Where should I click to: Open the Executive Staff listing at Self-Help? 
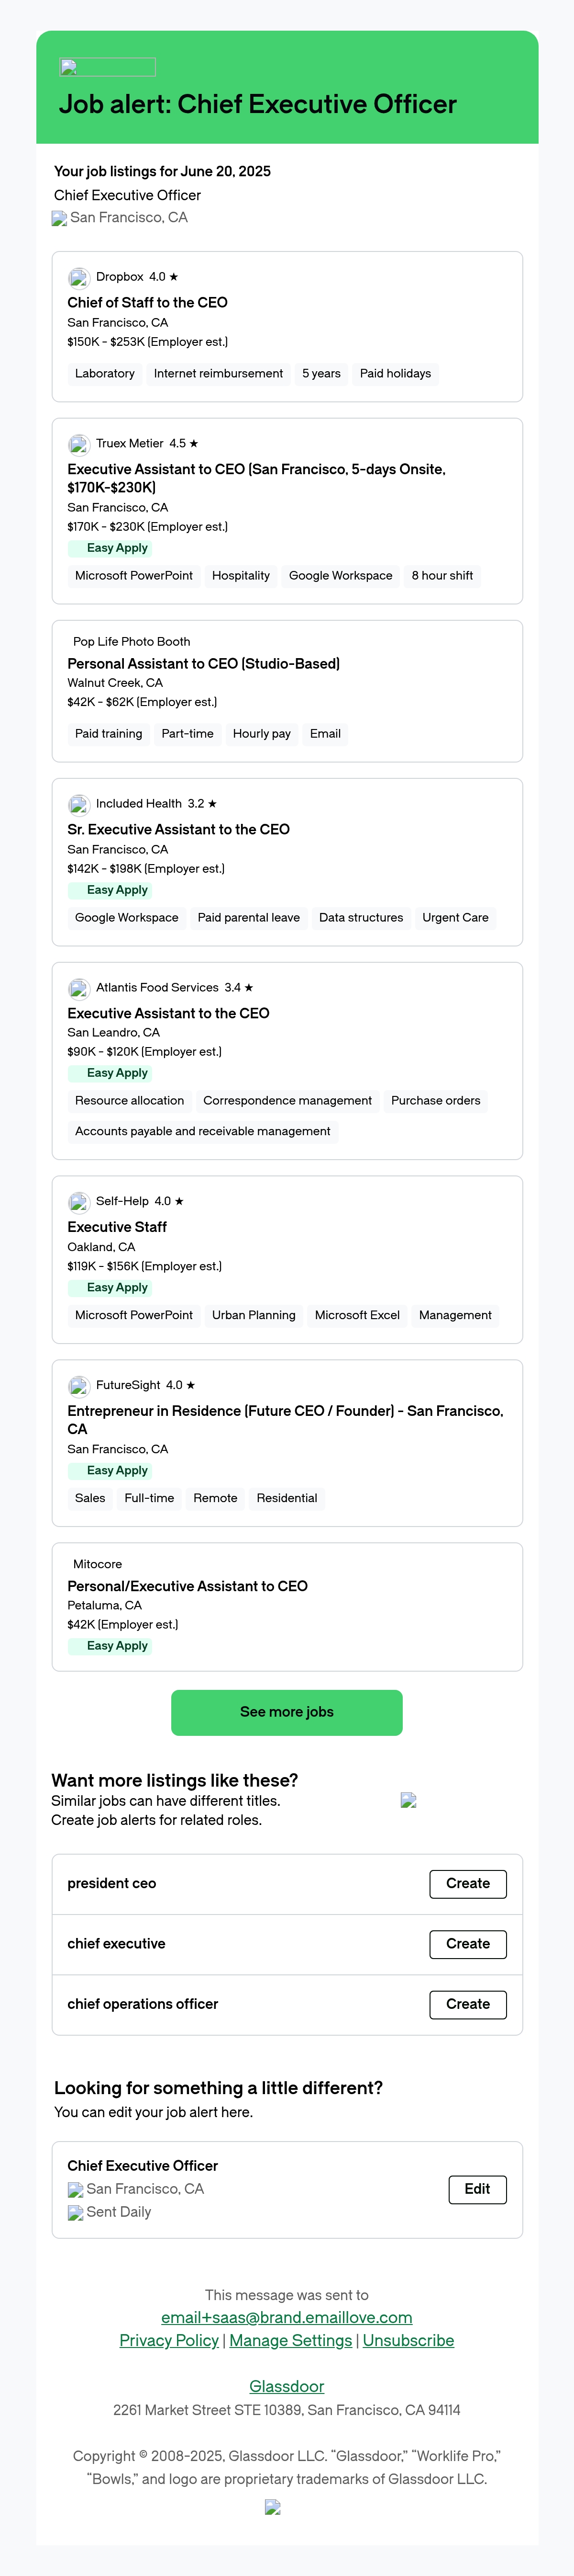coord(117,1227)
